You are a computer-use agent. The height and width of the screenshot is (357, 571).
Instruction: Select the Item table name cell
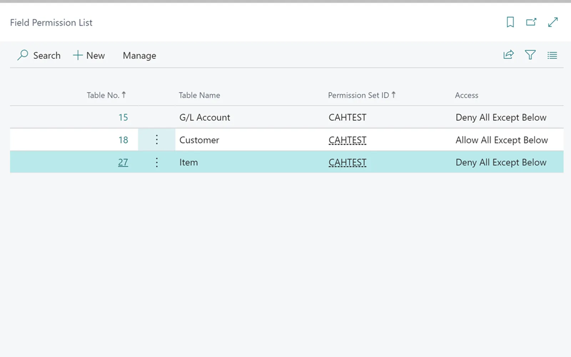point(188,162)
